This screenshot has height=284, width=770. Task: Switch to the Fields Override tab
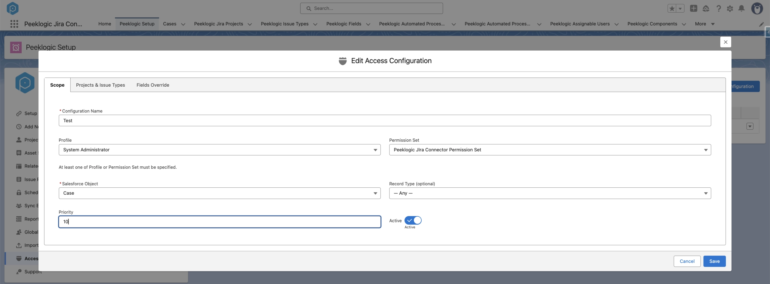[153, 85]
